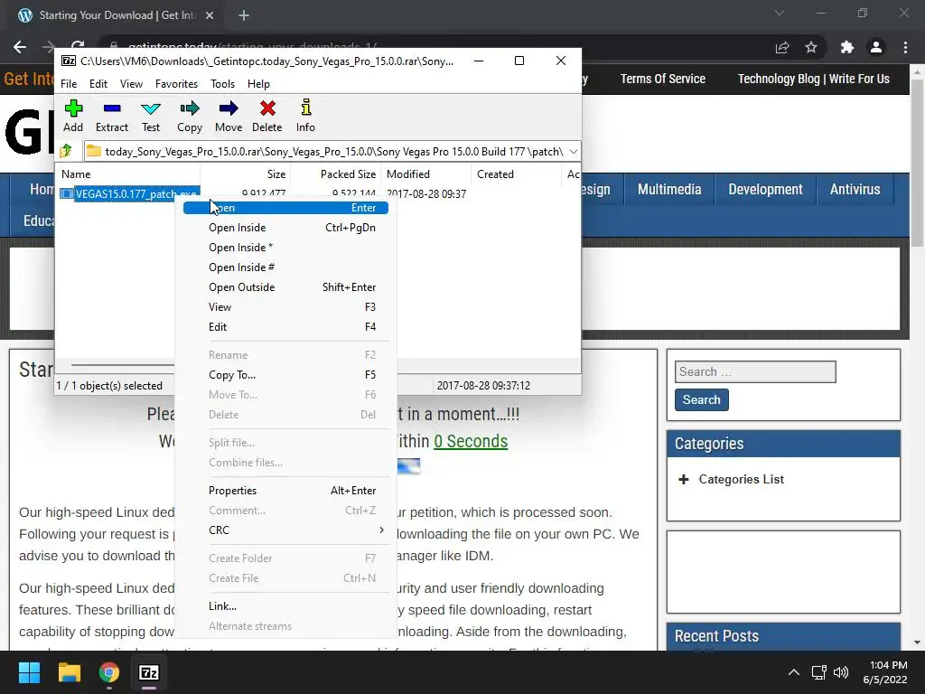Run the Test archive icon
Screen dimensions: 925x694
pos(151,116)
